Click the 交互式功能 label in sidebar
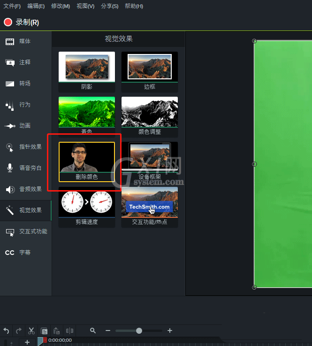Screen dimensions: 312x346 pos(33,231)
